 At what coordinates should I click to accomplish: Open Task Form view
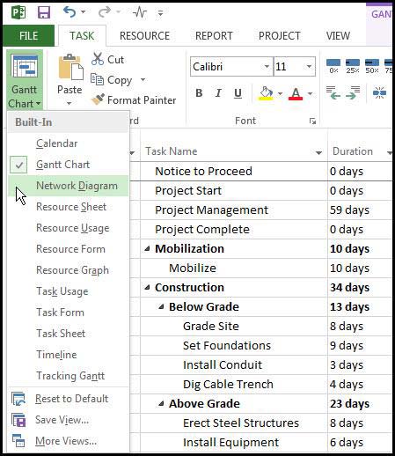[68, 313]
